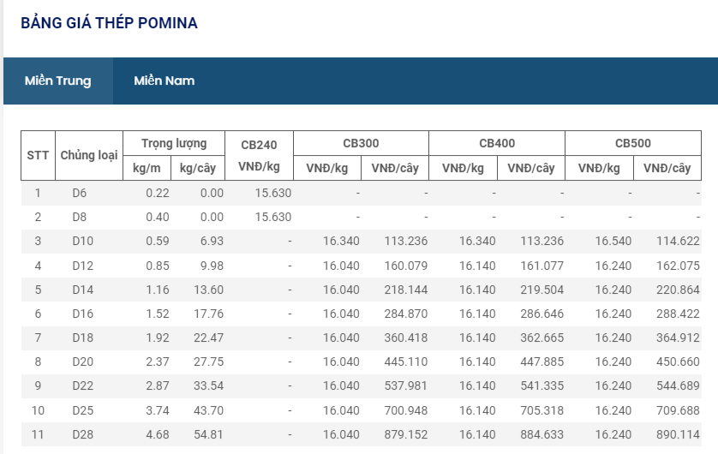The height and width of the screenshot is (454, 718).
Task: Click the CB400 column header
Action: tap(497, 143)
